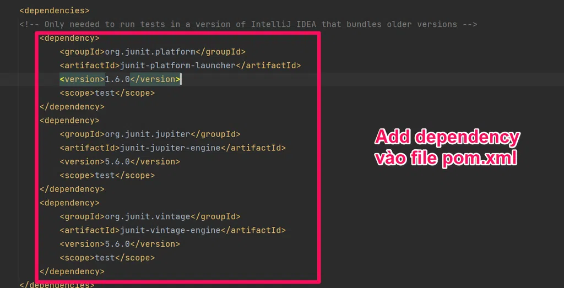The height and width of the screenshot is (288, 564).
Task: Click the org.junit.vintage groupId text
Action: click(x=148, y=216)
